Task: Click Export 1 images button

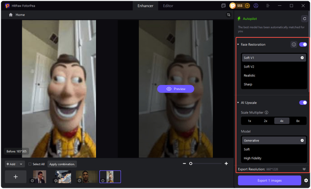Action: 270,181
